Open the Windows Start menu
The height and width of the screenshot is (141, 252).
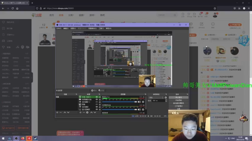click(3, 138)
